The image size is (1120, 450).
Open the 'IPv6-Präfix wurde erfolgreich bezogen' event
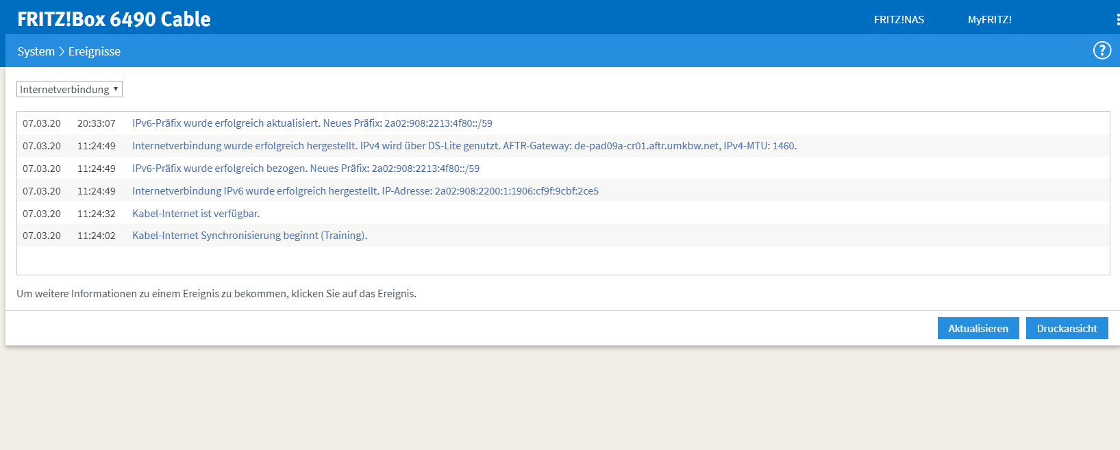[x=306, y=168]
